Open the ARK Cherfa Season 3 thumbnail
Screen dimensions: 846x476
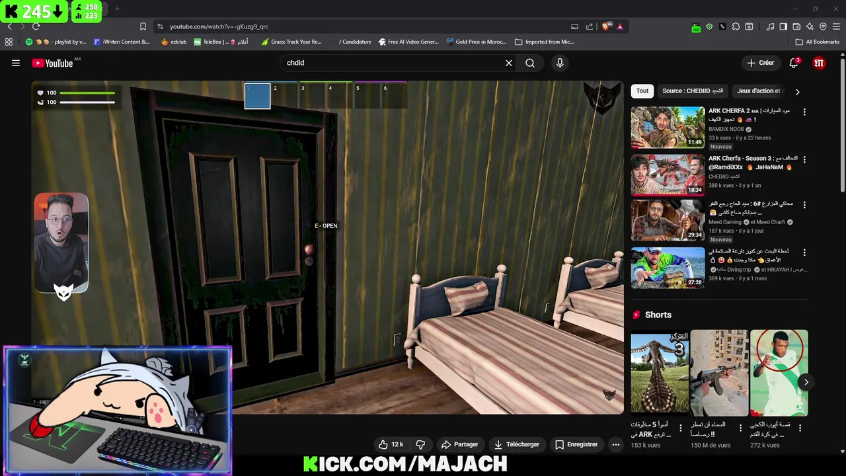tap(668, 175)
